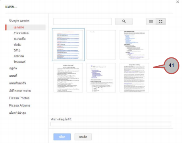Open the เอกสาร category in sidebar

click(19, 27)
